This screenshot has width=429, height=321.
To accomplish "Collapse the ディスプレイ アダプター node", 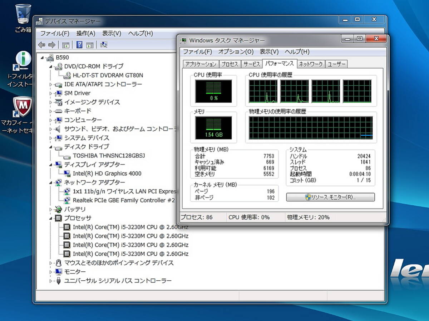I will pos(51,165).
